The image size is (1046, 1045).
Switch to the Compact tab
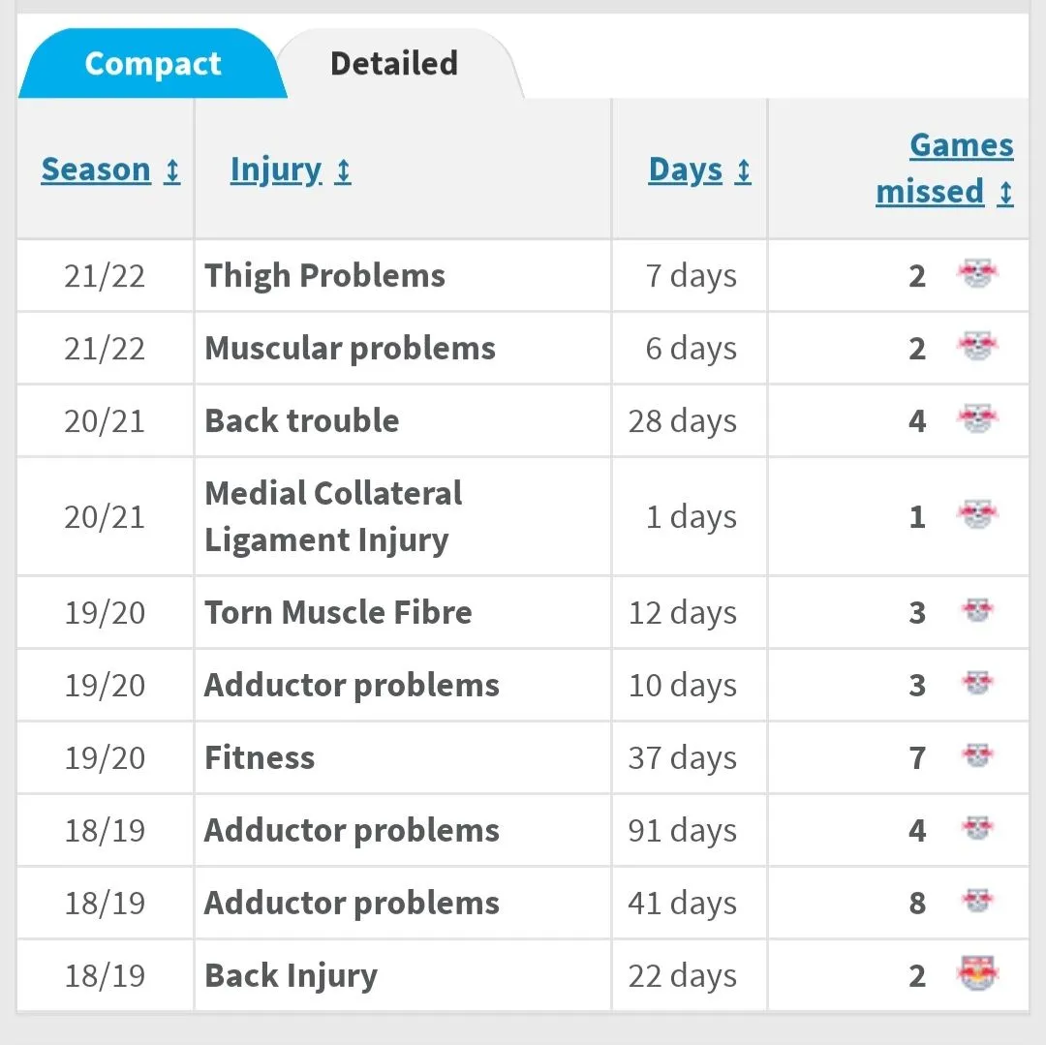[x=152, y=64]
